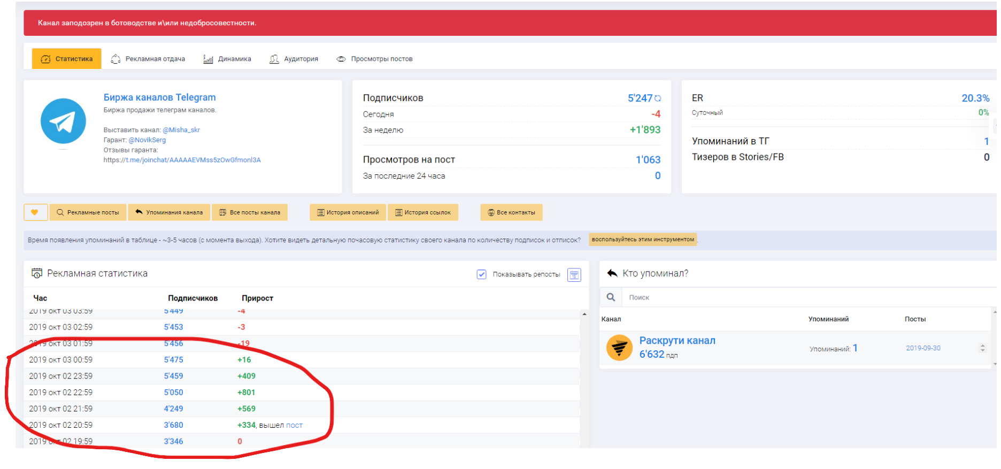Open @Misha_skr contact link
The width and height of the screenshot is (1001, 469).
pos(181,130)
